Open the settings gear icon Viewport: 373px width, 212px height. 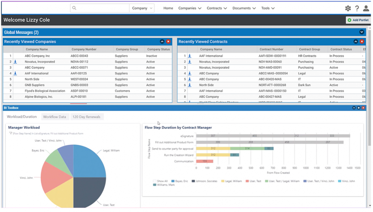[348, 8]
